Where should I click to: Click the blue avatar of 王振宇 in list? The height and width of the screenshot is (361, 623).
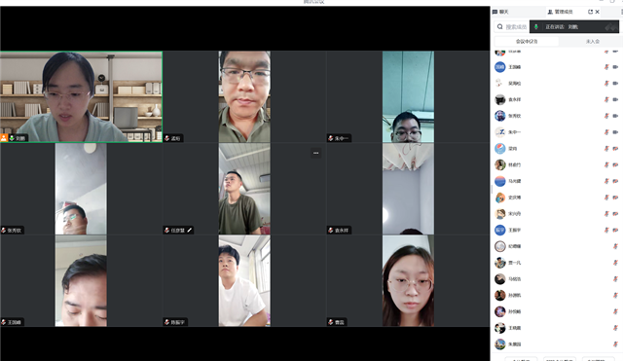[499, 230]
